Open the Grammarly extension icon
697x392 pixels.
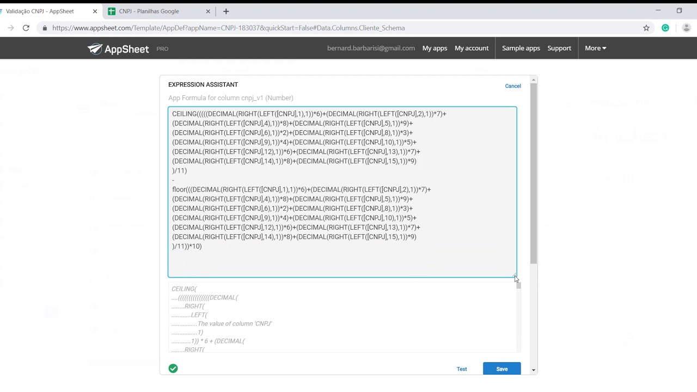[665, 28]
